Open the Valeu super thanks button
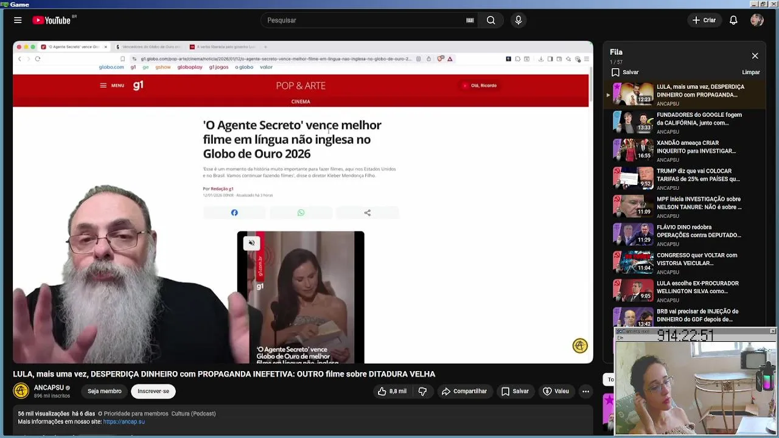The height and width of the screenshot is (438, 779). (556, 391)
